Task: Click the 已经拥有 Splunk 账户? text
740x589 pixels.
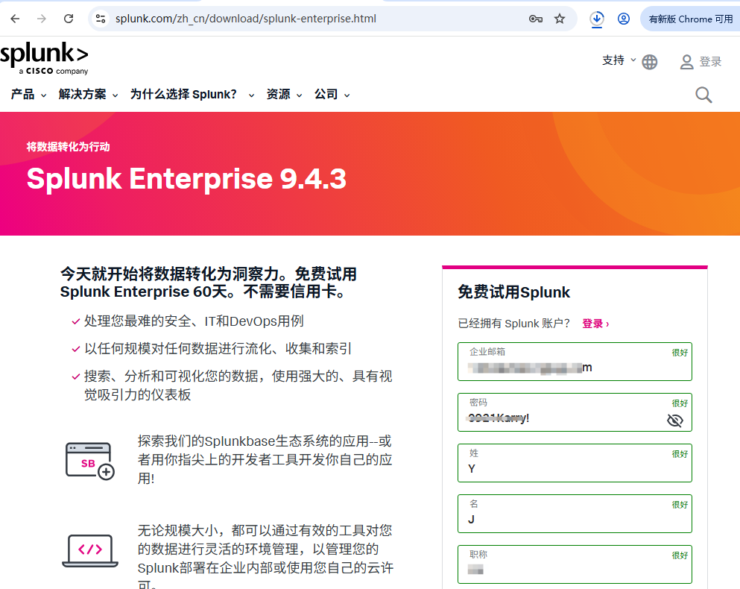Action: click(514, 324)
